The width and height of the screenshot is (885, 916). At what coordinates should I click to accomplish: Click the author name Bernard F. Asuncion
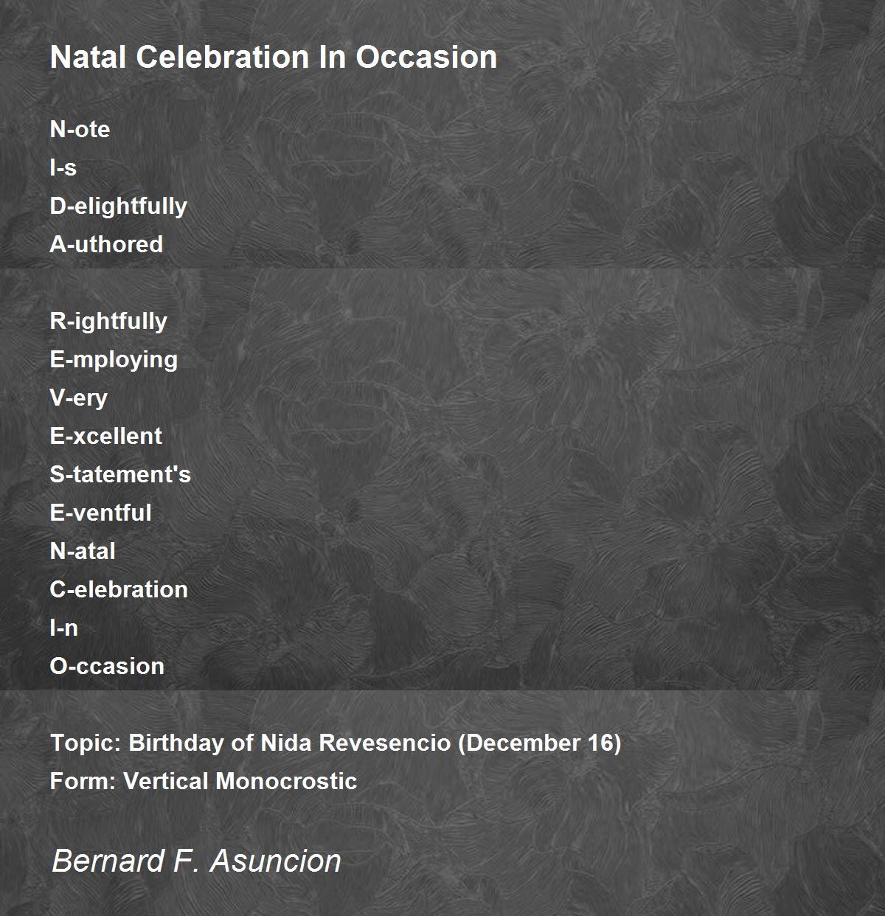(196, 861)
